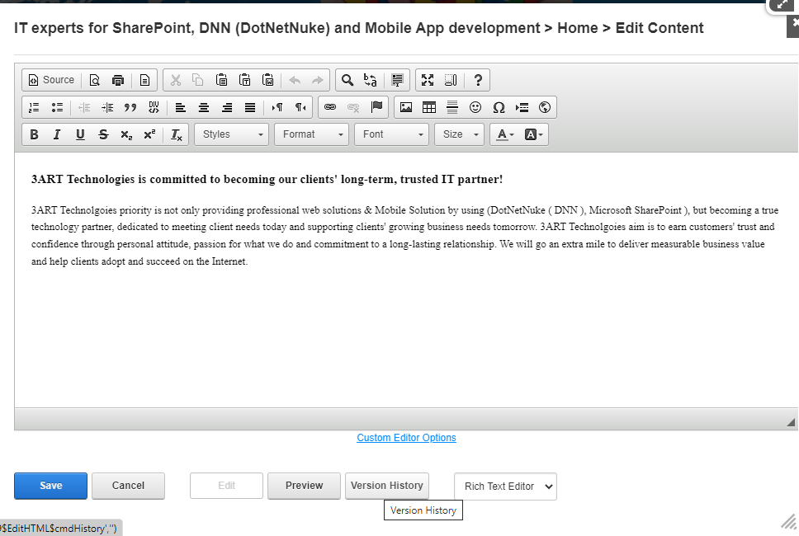Justify the text
The image size is (799, 536).
[x=249, y=107]
